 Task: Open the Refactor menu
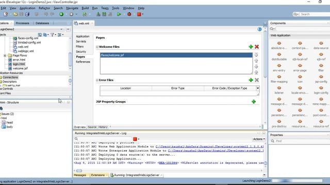(44, 8)
